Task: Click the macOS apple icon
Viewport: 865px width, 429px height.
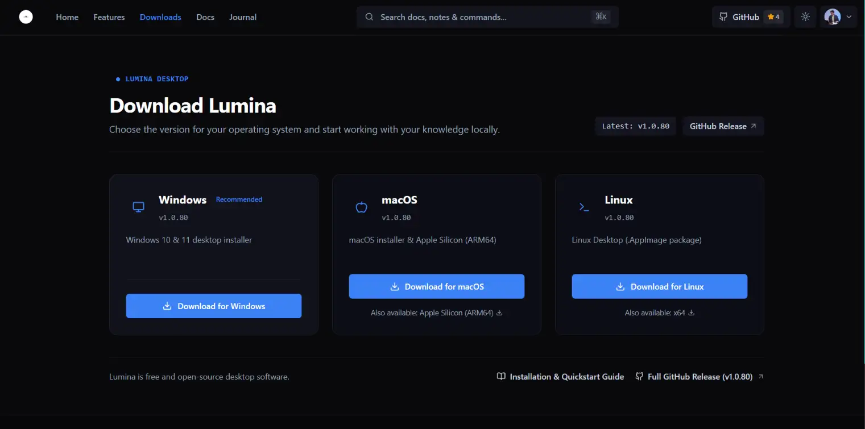Action: [361, 207]
